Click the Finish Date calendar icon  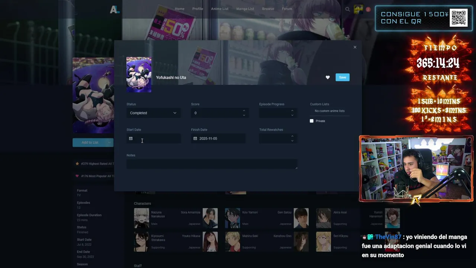[x=195, y=138]
